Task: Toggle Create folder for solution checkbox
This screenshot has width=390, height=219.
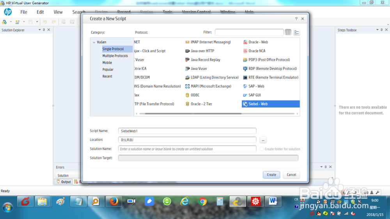Action: coord(262,149)
